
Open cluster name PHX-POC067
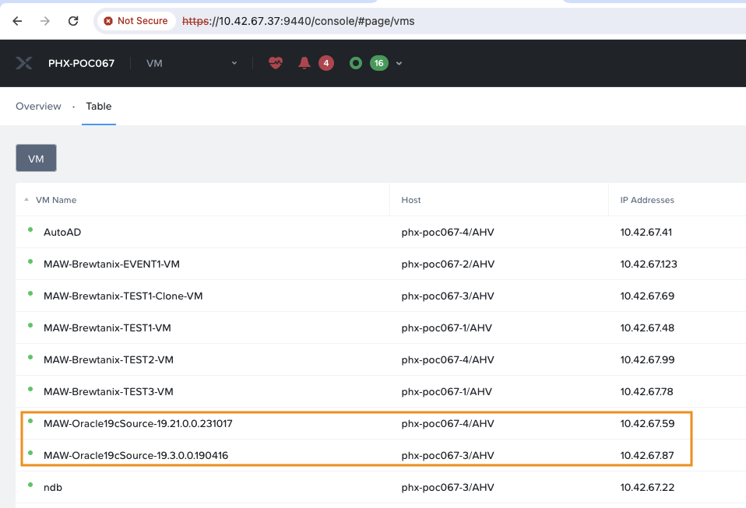pos(81,63)
